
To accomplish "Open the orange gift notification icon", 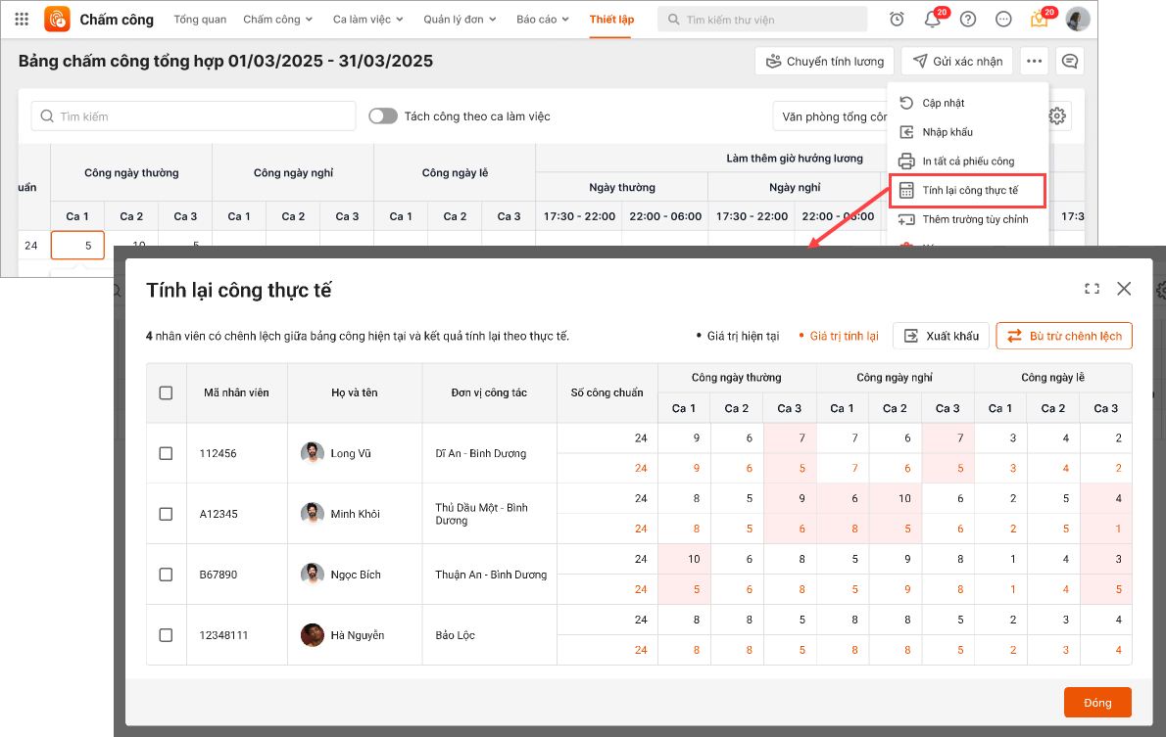I will click(1040, 20).
